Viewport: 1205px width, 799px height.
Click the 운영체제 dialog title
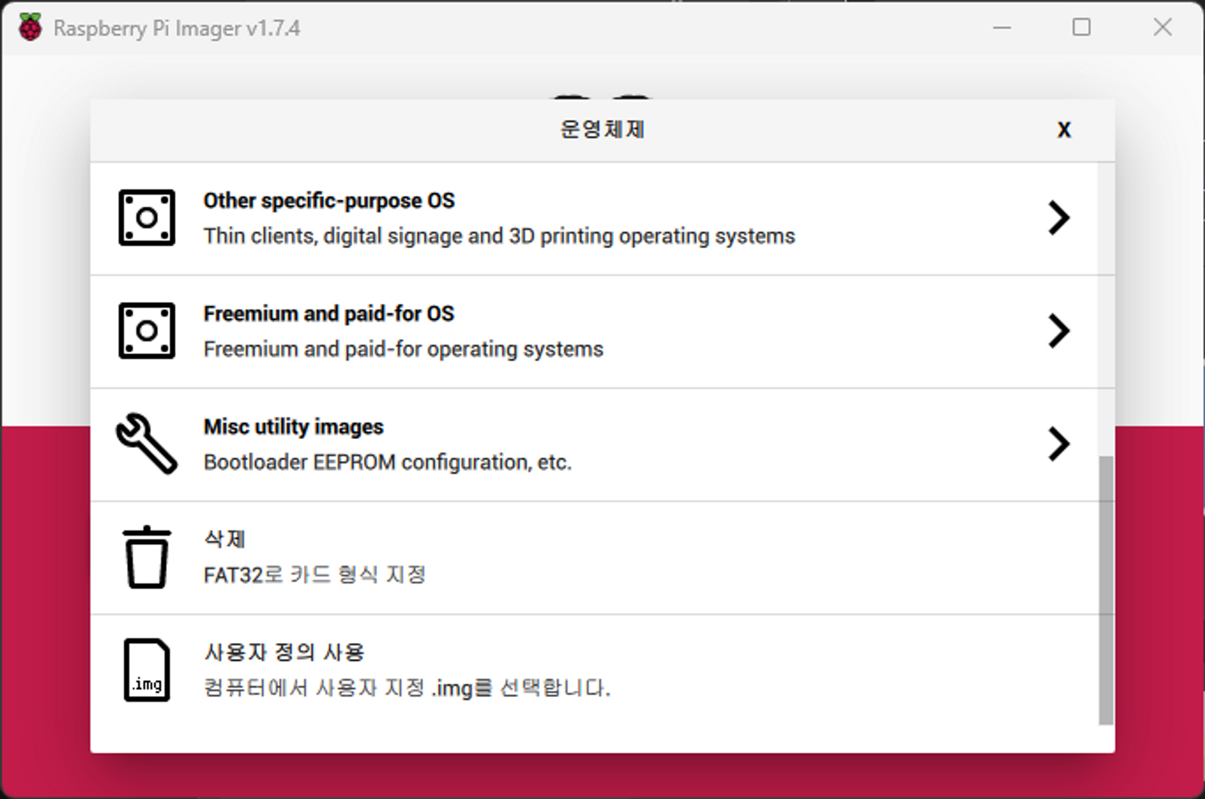602,130
